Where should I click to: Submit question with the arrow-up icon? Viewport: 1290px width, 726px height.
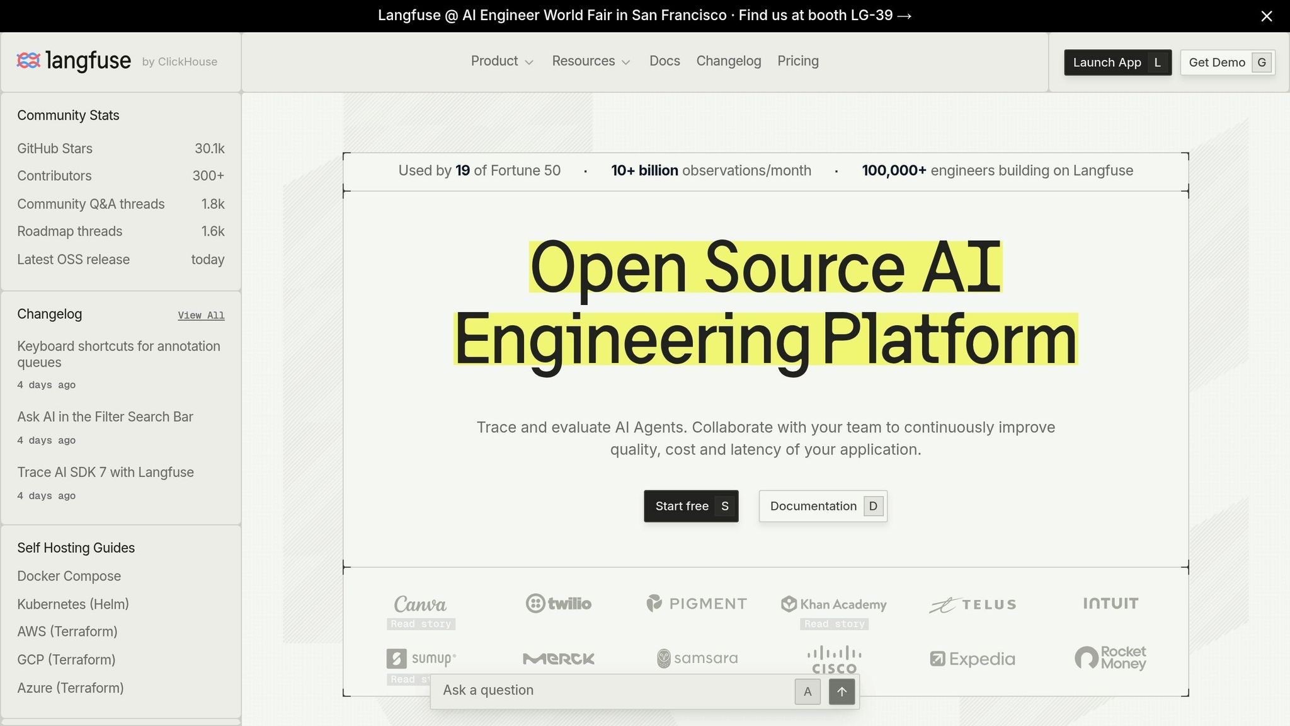[842, 691]
